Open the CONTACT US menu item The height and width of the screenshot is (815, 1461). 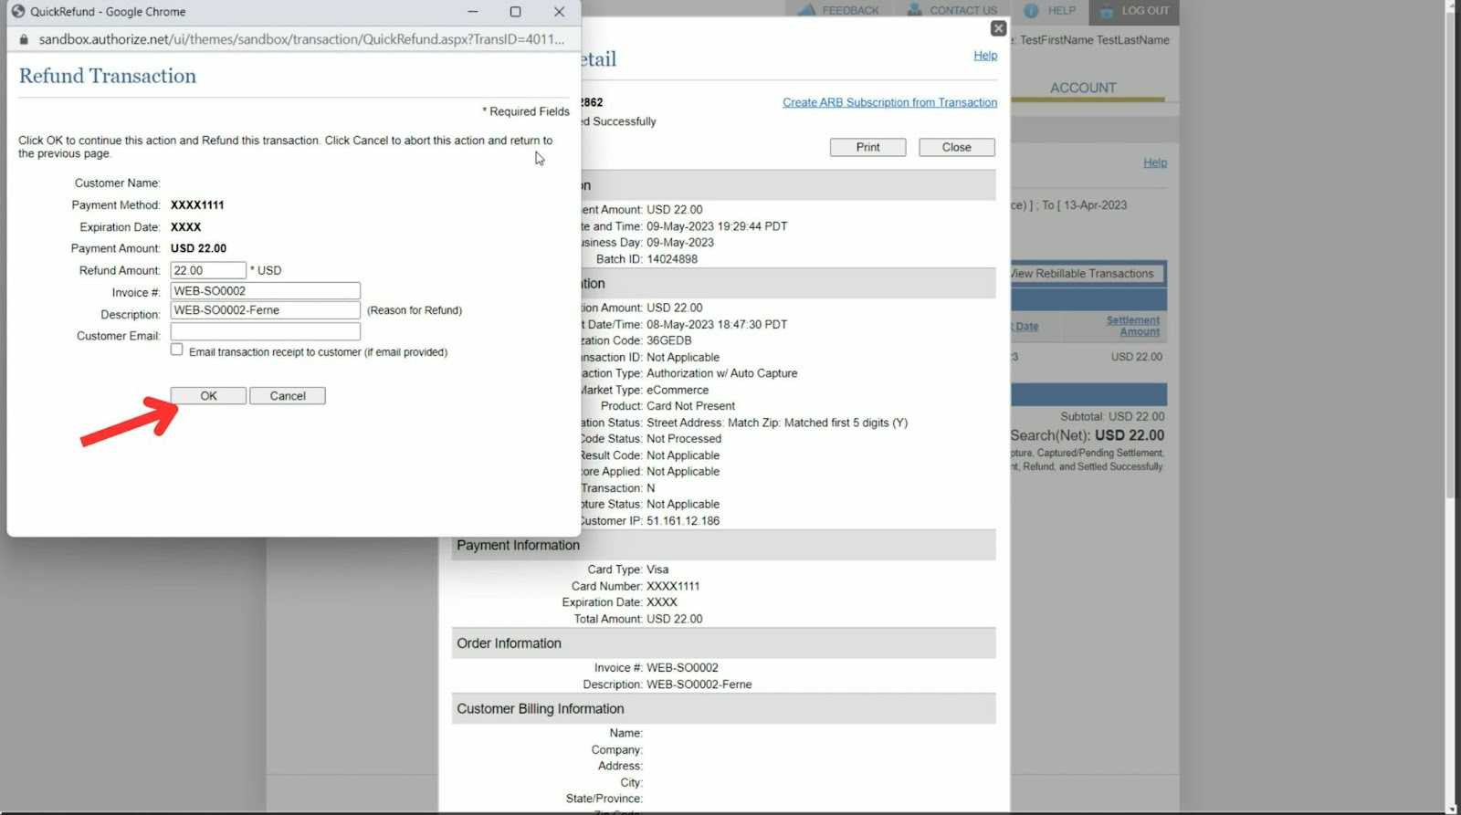[x=963, y=11]
